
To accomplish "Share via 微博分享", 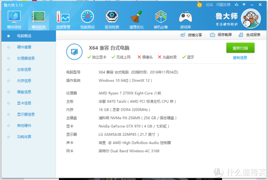I will click(191, 35).
